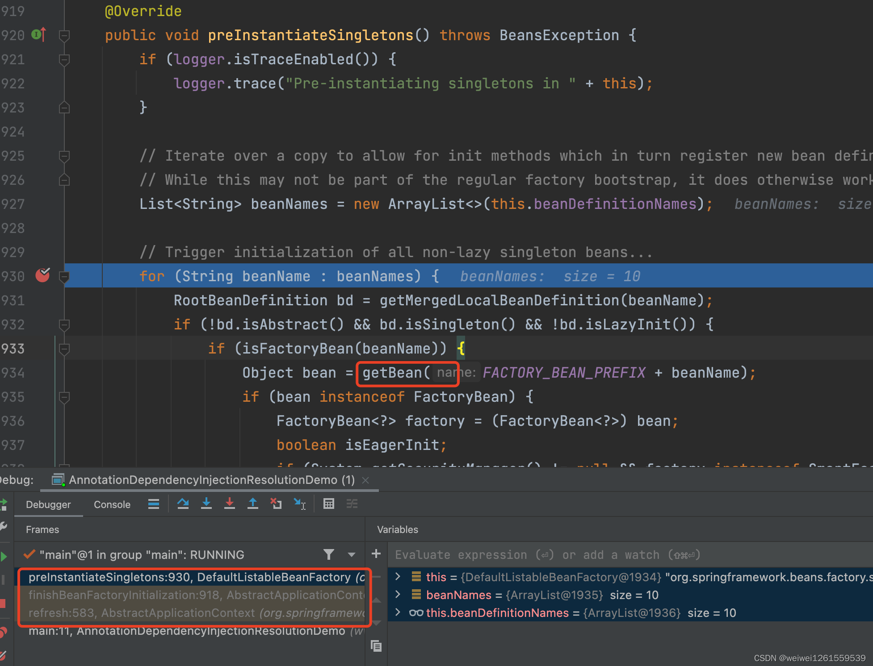
Task: Expand the this.beanDefinitionNames watch node
Action: 398,612
